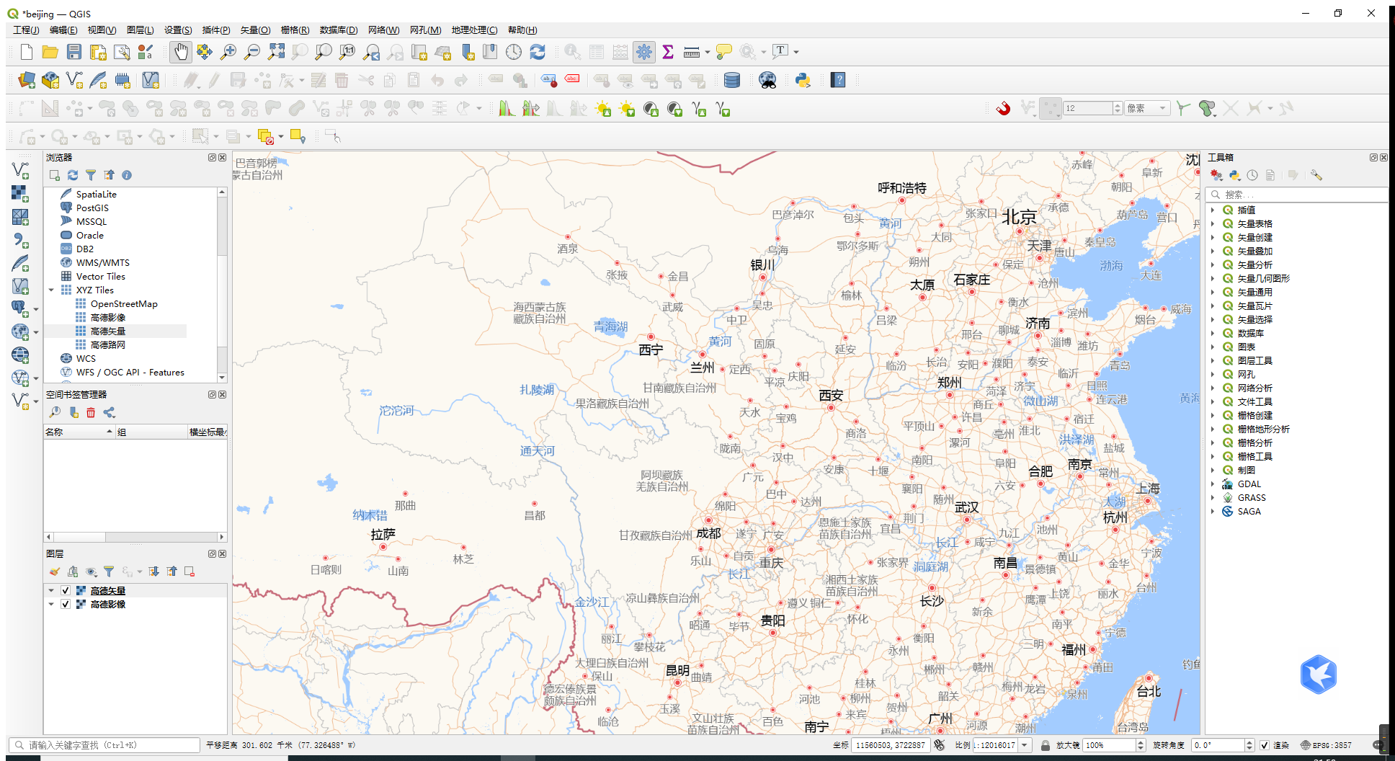
Task: Filter the Browser panel with funnel icon
Action: [x=91, y=175]
